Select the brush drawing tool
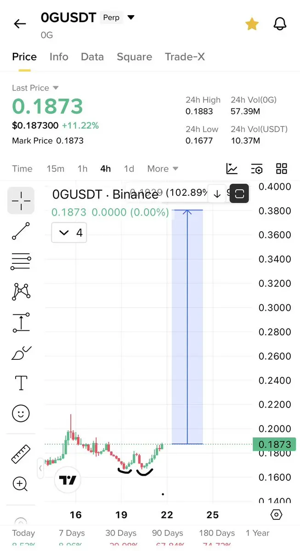Screen dimensions: 300x551 (x=21, y=353)
